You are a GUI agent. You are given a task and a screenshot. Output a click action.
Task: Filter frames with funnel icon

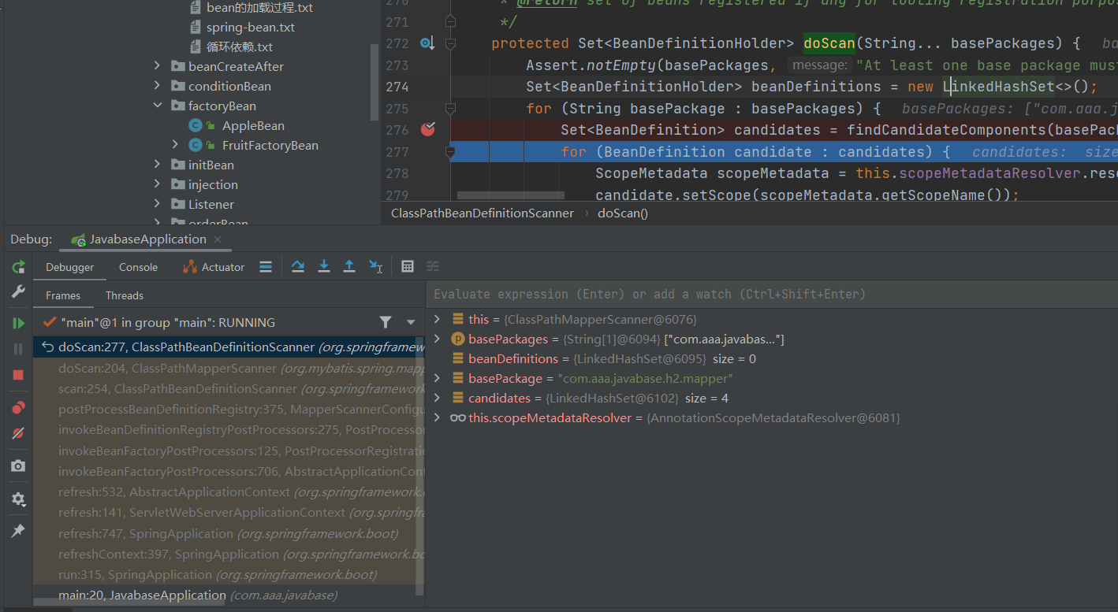click(385, 322)
